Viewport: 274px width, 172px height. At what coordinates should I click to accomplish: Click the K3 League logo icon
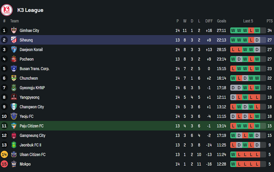pos(7,10)
